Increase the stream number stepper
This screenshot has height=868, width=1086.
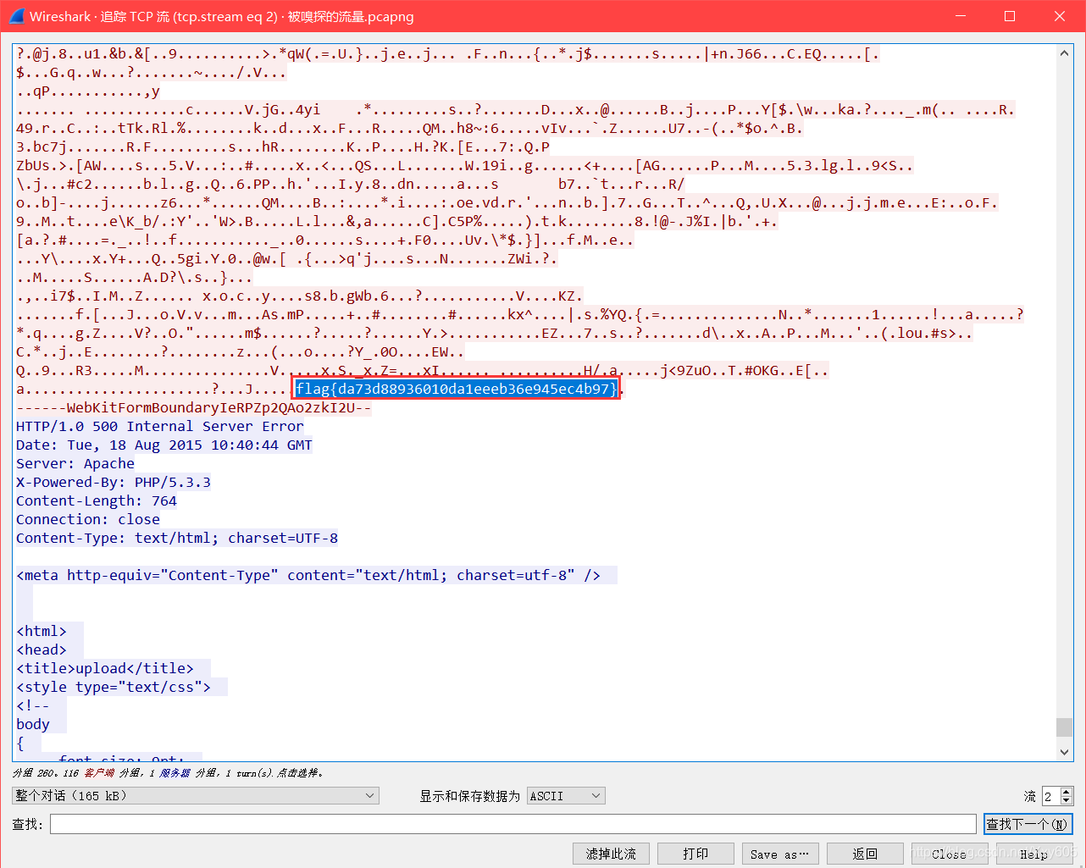point(1067,792)
